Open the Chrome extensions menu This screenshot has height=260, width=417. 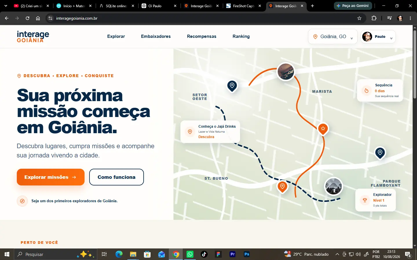tap(374, 18)
